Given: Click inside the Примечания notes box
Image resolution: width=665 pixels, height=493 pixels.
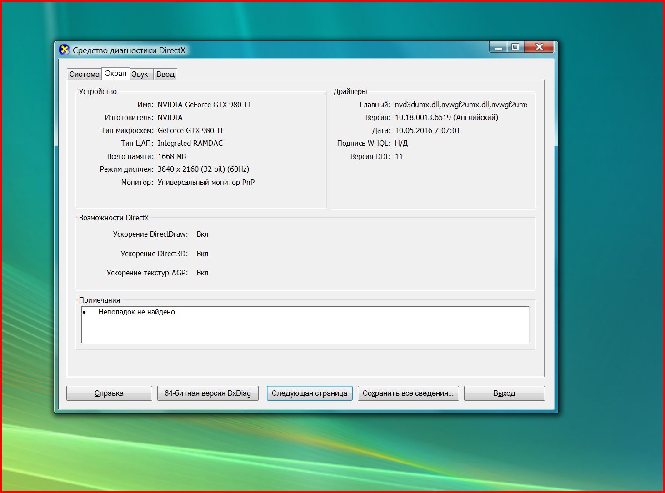Looking at the screenshot, I should pos(305,327).
